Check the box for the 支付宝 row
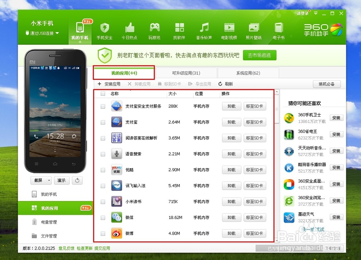 103,122
